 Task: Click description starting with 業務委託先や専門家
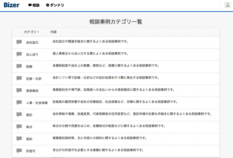pyautogui.click(x=113, y=90)
